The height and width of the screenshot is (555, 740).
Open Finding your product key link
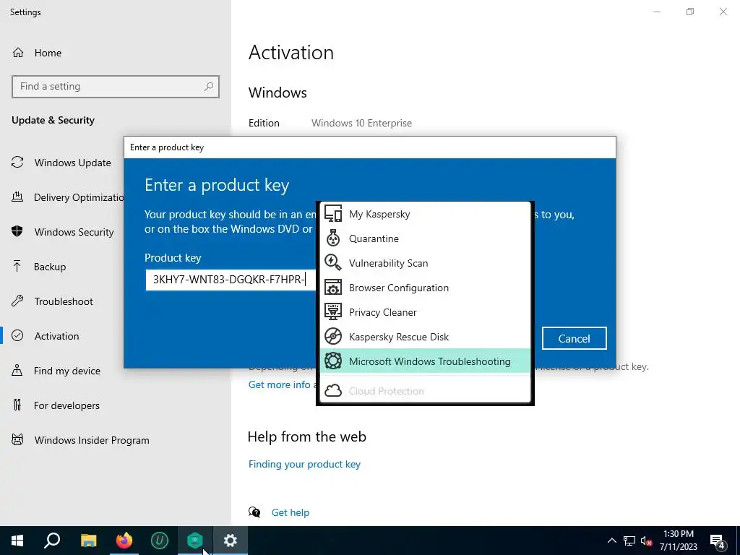[x=304, y=464]
